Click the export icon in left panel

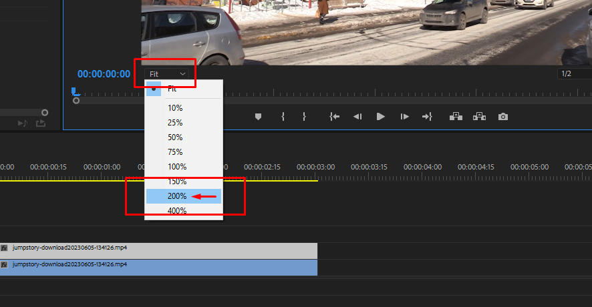pos(41,123)
